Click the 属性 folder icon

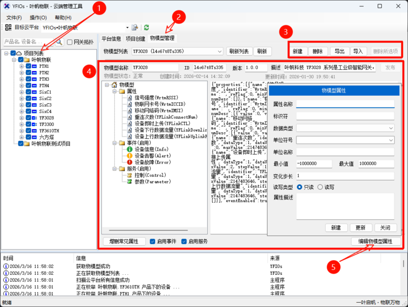(x=122, y=91)
